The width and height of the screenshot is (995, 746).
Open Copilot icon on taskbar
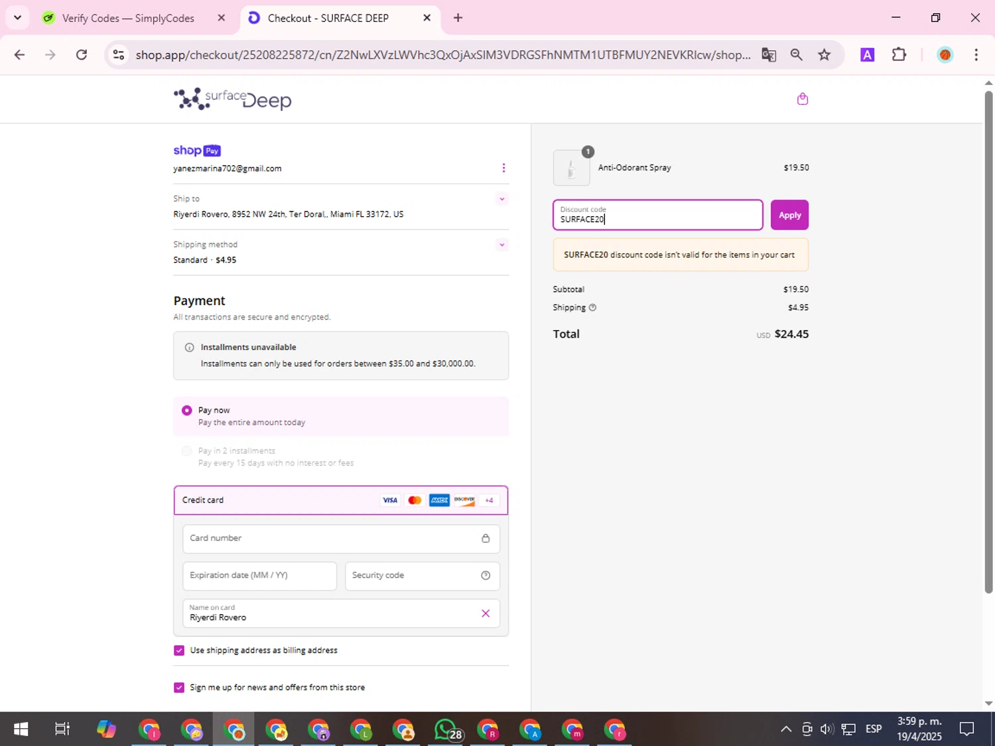tap(106, 729)
